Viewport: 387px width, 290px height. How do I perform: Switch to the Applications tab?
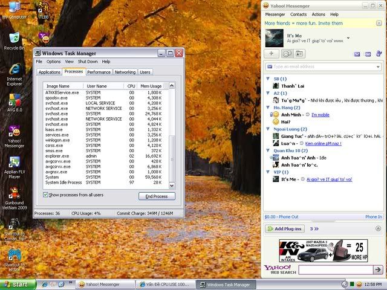[x=50, y=72]
